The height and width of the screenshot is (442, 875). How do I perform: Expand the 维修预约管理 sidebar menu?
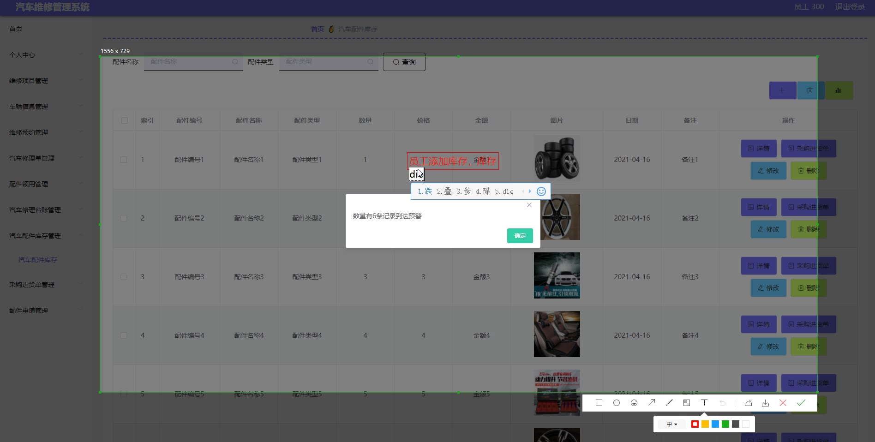tap(46, 132)
